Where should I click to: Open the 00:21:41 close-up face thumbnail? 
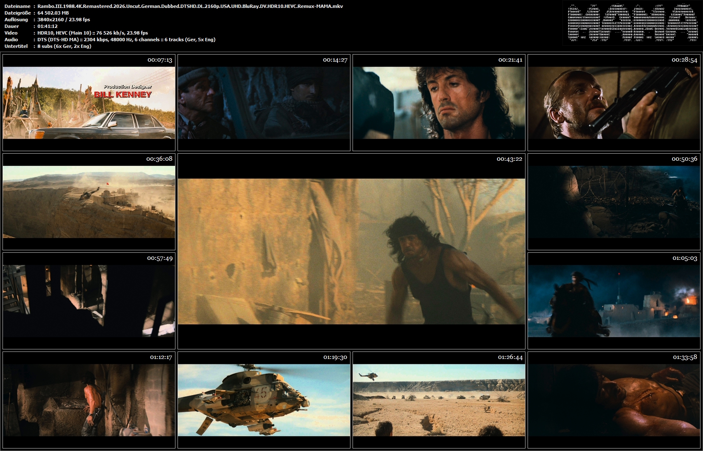click(439, 102)
